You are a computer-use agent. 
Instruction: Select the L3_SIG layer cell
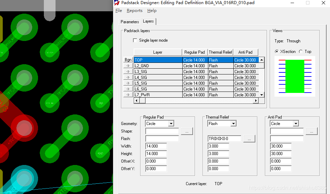158,72
